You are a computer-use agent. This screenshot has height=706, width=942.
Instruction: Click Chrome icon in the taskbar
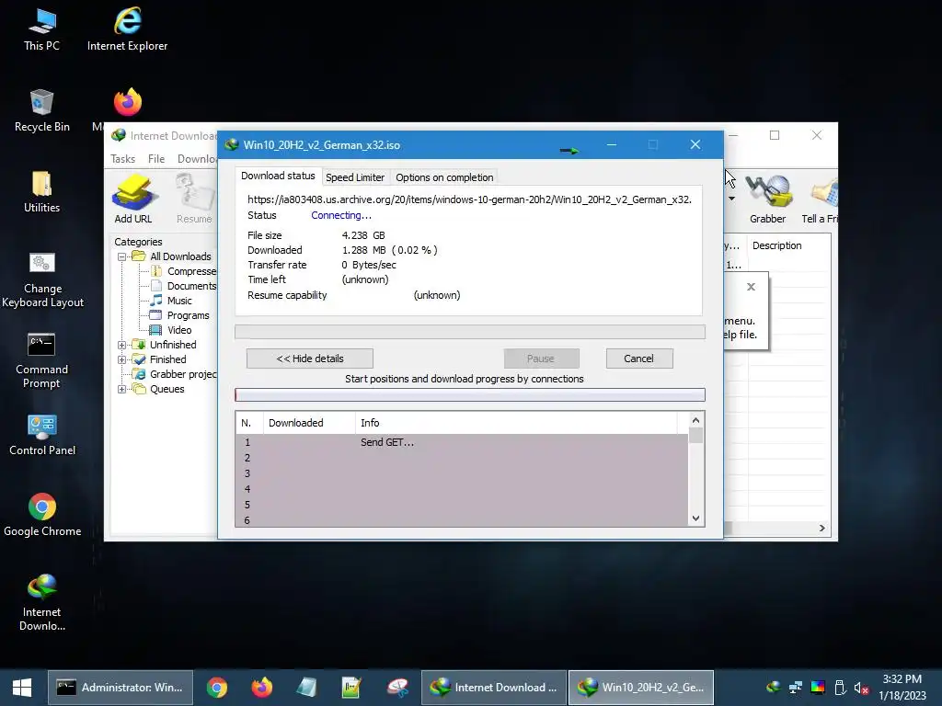pyautogui.click(x=217, y=688)
